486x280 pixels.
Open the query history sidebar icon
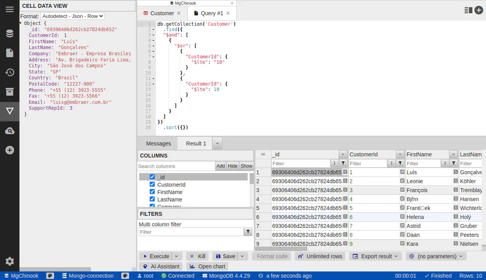click(10, 72)
